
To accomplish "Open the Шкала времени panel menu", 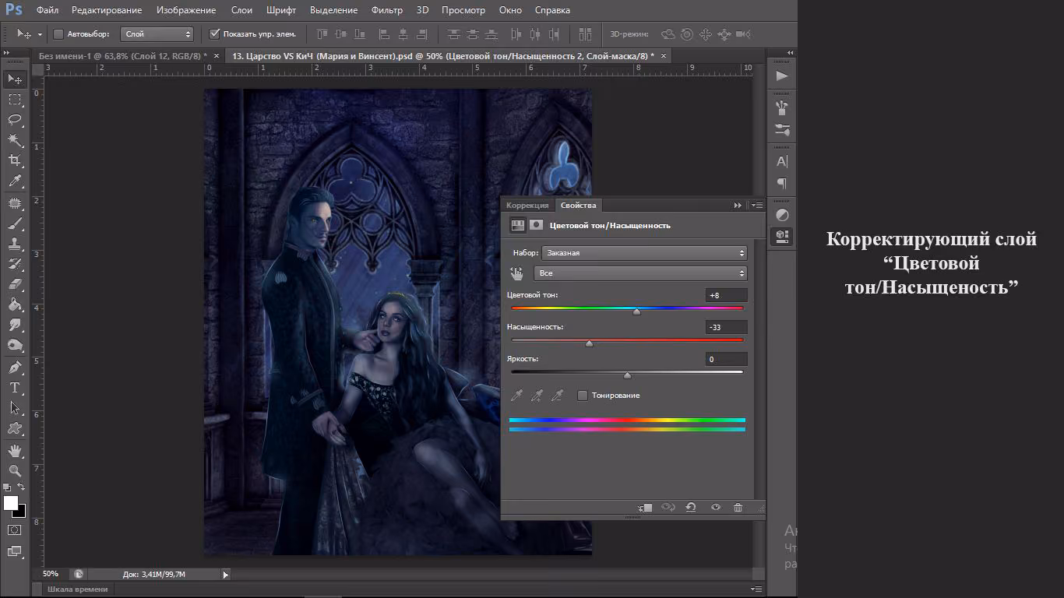I will pos(755,589).
